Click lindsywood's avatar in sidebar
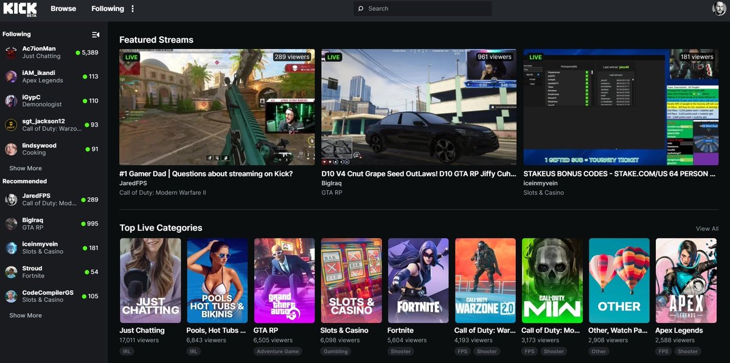The height and width of the screenshot is (363, 730). [x=11, y=149]
